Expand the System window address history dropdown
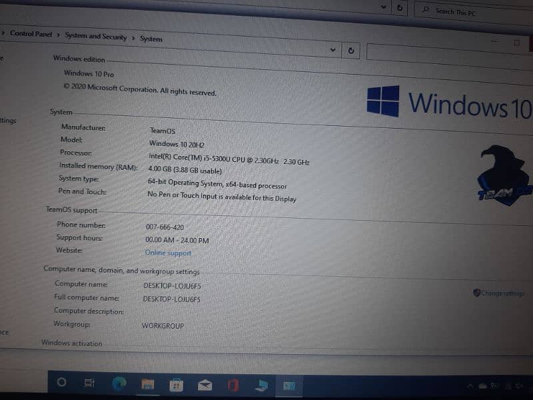This screenshot has height=400, width=533. point(332,49)
